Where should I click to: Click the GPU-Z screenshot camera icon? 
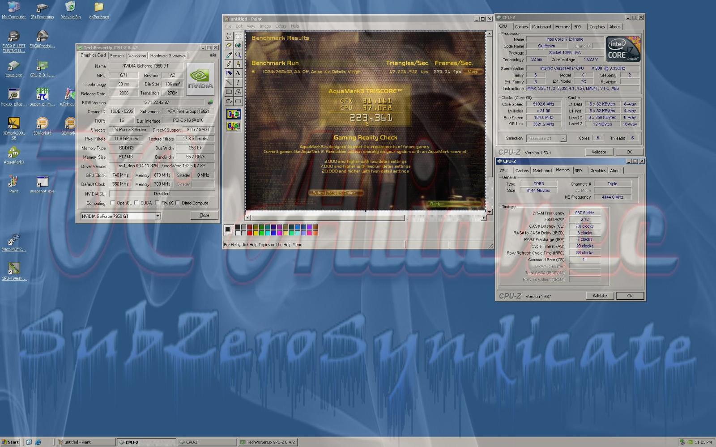(x=213, y=55)
